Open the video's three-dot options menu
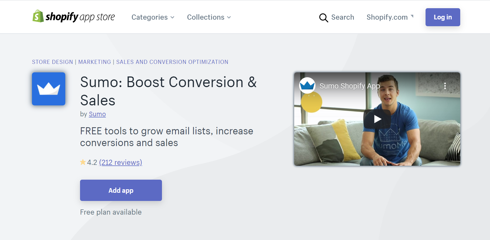 pos(445,86)
